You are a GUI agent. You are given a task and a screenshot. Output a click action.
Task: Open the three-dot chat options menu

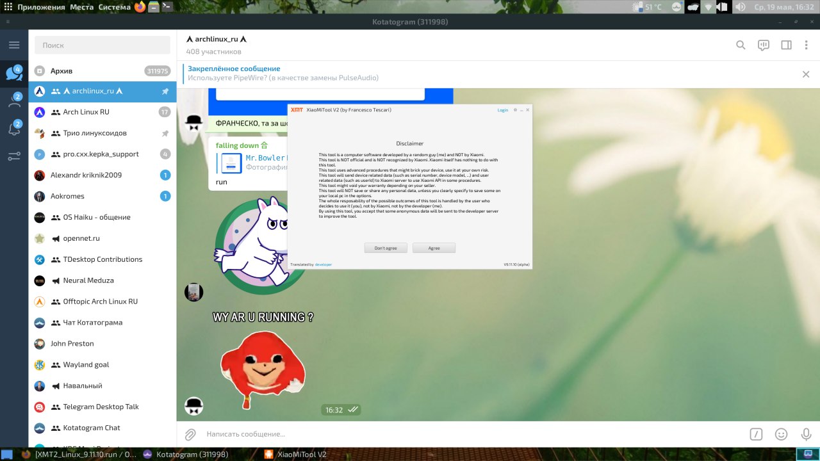tap(806, 45)
